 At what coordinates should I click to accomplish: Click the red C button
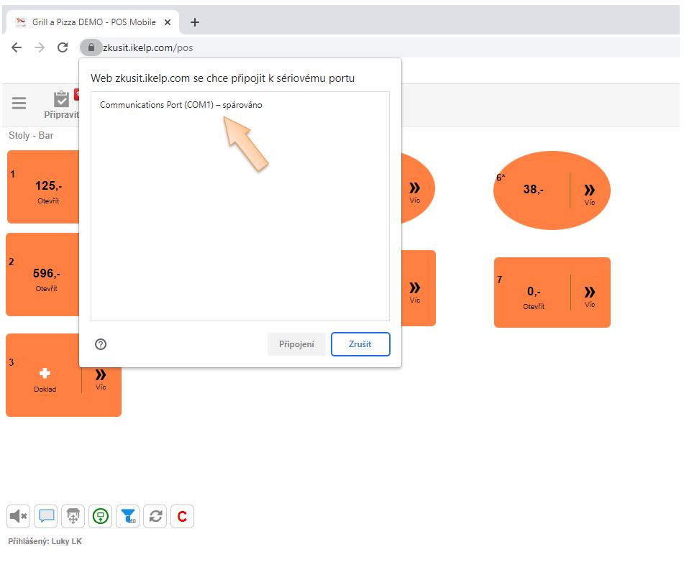point(182,516)
